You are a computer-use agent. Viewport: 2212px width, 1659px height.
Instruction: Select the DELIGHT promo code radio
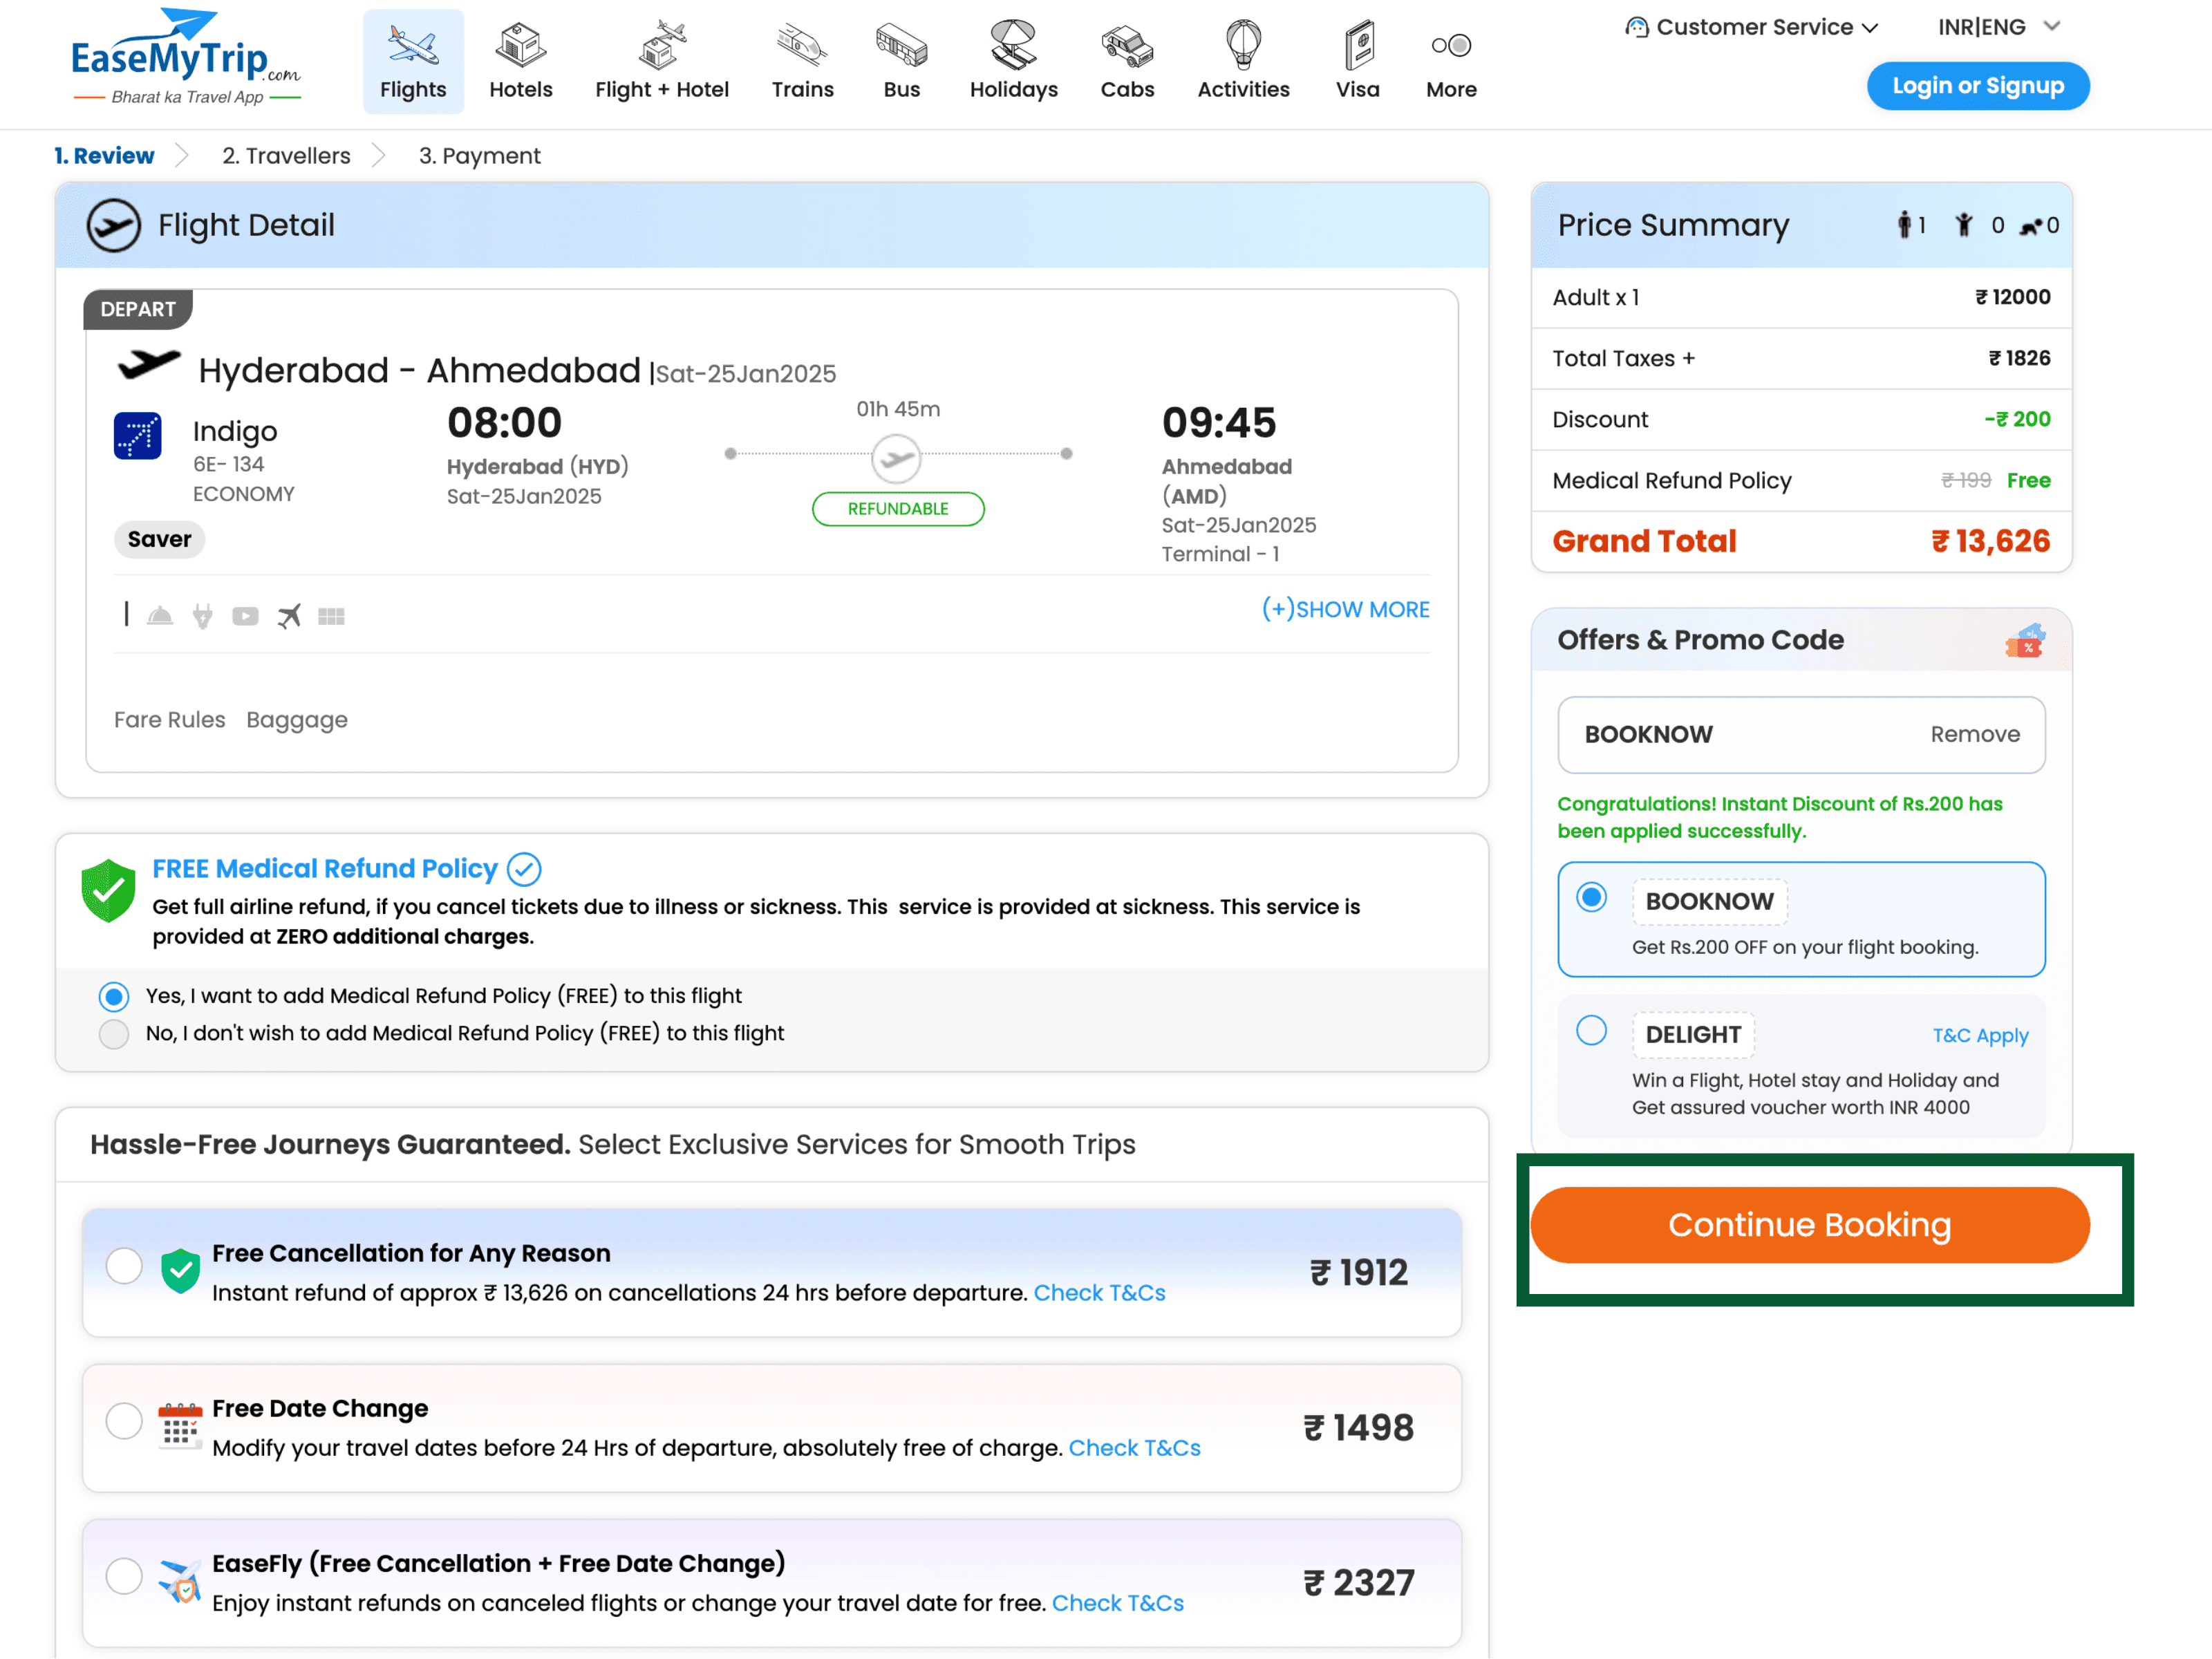(1591, 1031)
